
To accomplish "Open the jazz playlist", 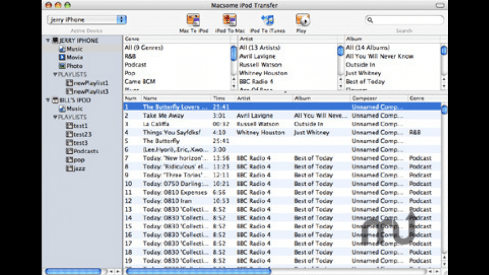I will pyautogui.click(x=79, y=168).
